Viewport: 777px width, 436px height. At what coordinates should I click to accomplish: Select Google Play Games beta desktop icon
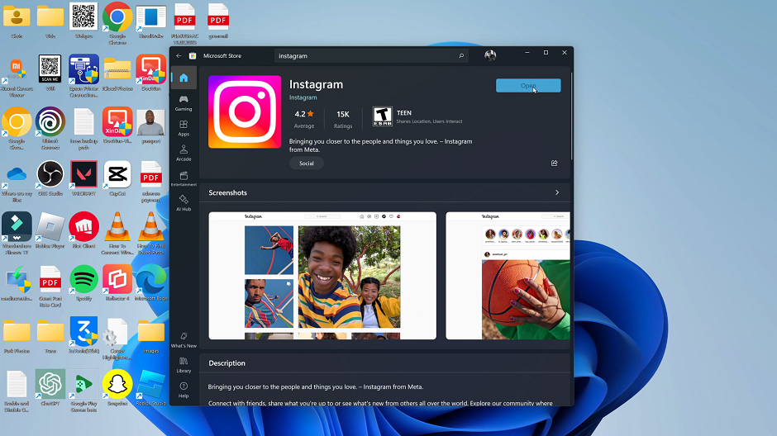83,391
